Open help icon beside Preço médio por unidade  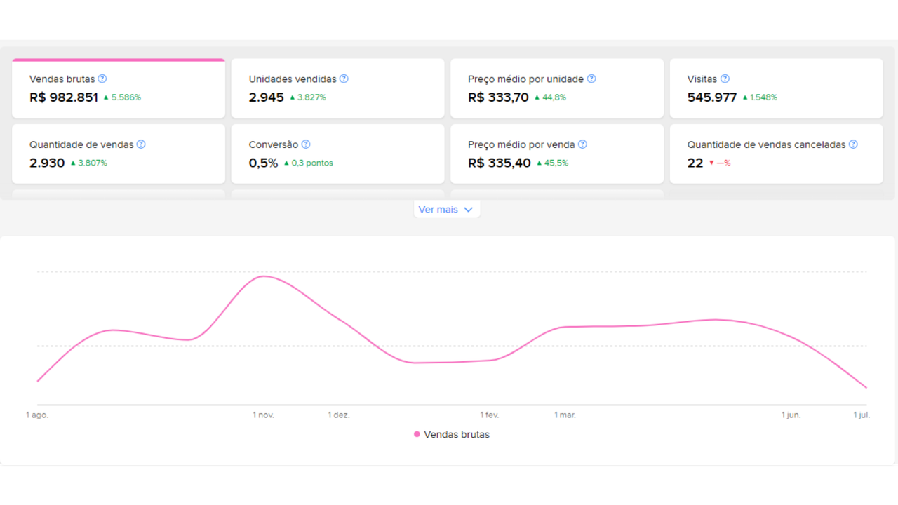click(591, 79)
